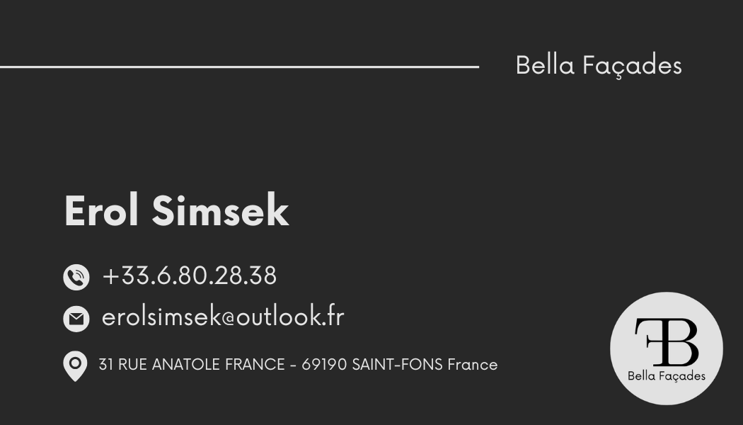743x425 pixels.
Task: Click the word Façades in the top header
Action: tap(632, 66)
